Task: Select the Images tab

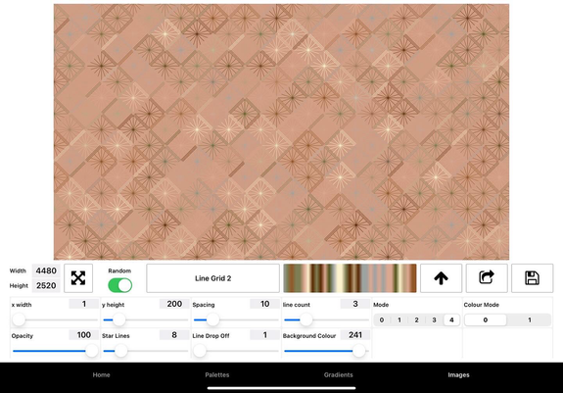Action: coord(458,374)
